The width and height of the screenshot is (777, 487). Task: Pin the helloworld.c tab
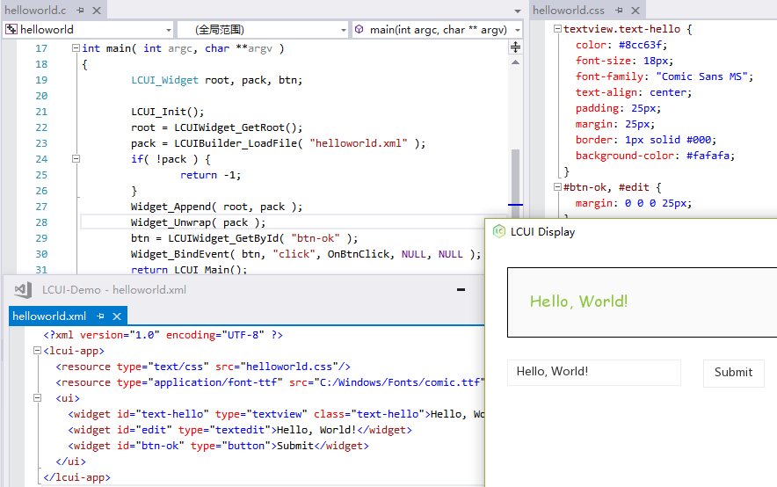[x=80, y=10]
